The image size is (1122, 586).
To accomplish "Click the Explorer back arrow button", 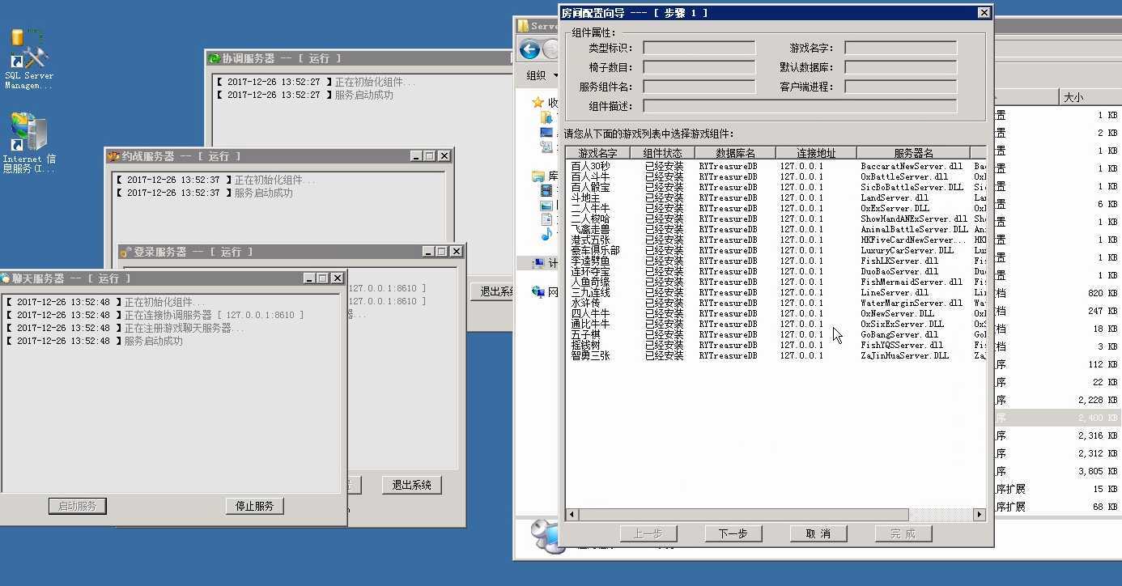I will tap(530, 49).
